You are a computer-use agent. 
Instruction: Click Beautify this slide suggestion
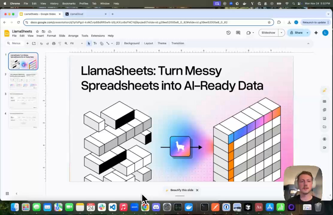(182, 190)
